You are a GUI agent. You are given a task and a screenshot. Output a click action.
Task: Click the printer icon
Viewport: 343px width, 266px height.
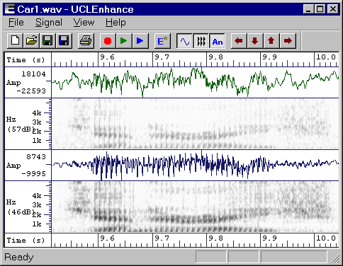(x=86, y=41)
